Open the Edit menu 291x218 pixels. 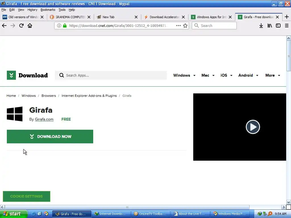(12, 10)
